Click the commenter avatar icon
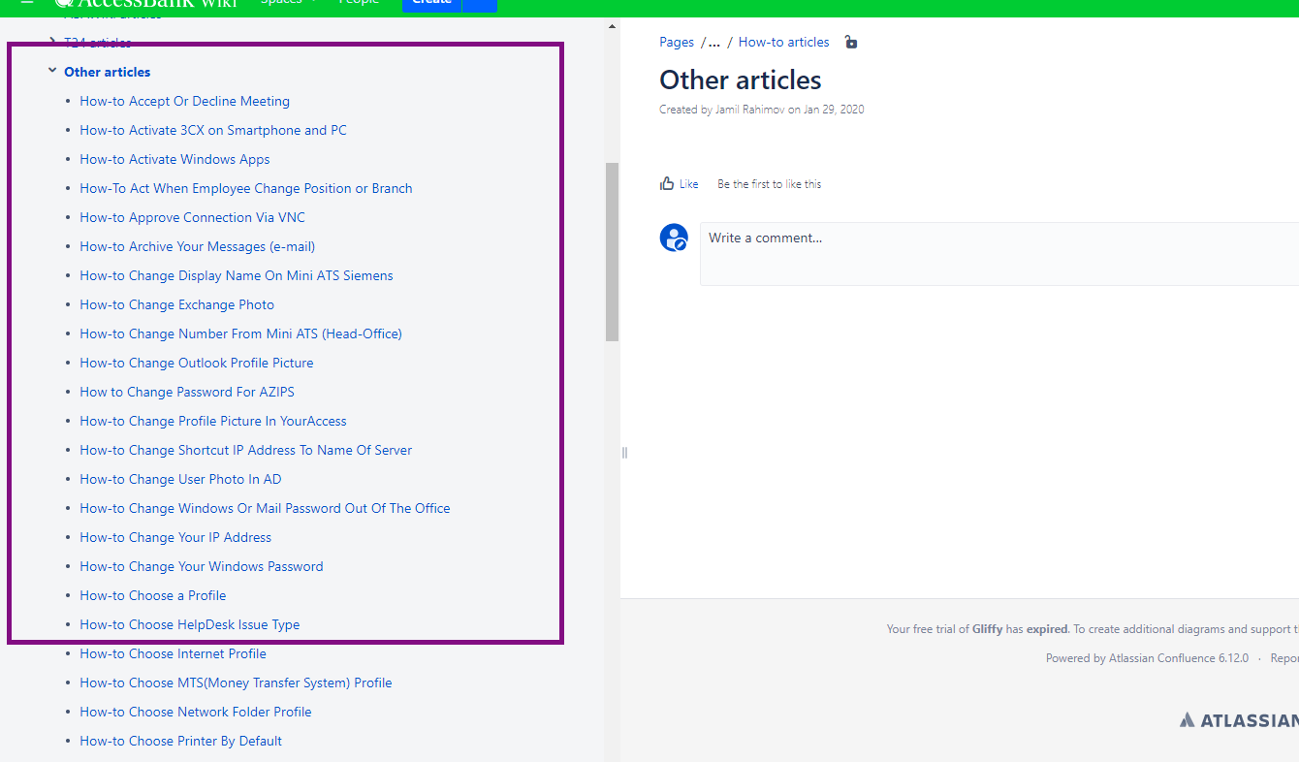The width and height of the screenshot is (1299, 762). (x=674, y=238)
